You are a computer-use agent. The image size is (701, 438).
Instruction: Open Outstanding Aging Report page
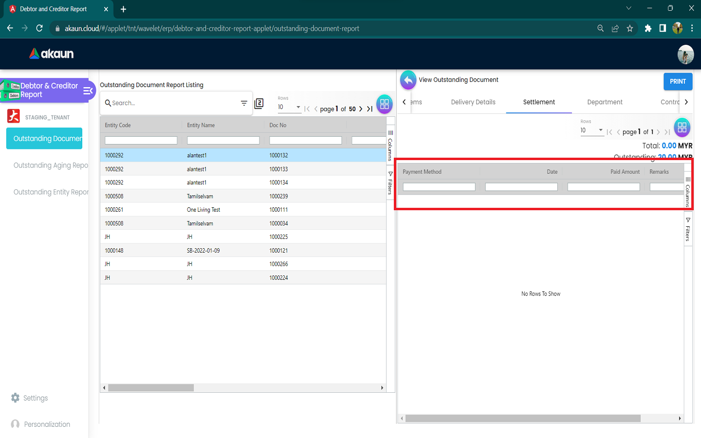[51, 165]
